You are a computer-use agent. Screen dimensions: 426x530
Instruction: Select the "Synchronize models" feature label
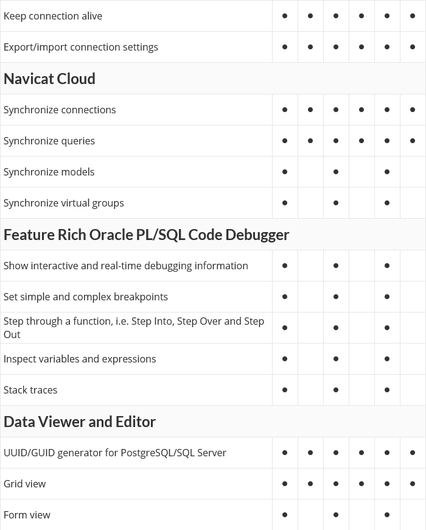pyautogui.click(x=49, y=172)
